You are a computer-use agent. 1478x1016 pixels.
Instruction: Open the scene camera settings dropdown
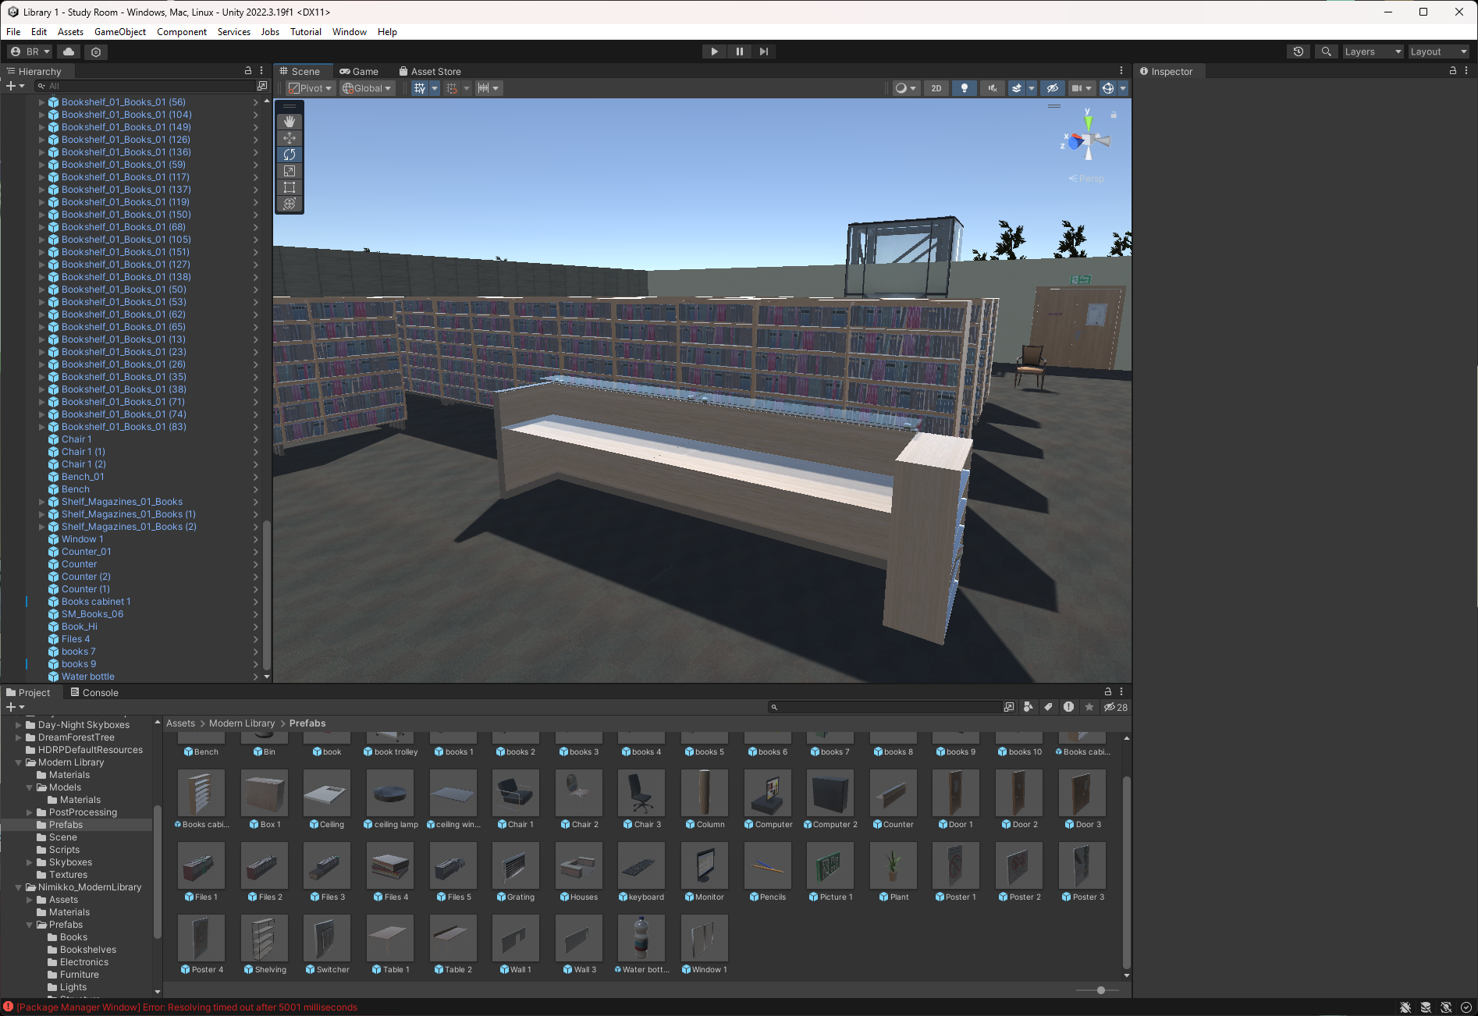click(x=1082, y=88)
